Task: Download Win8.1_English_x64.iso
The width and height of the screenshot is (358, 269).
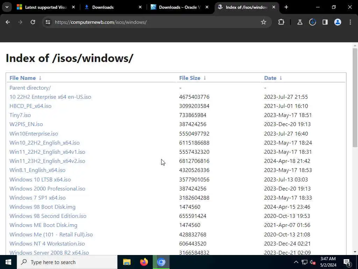Action: pos(37,170)
